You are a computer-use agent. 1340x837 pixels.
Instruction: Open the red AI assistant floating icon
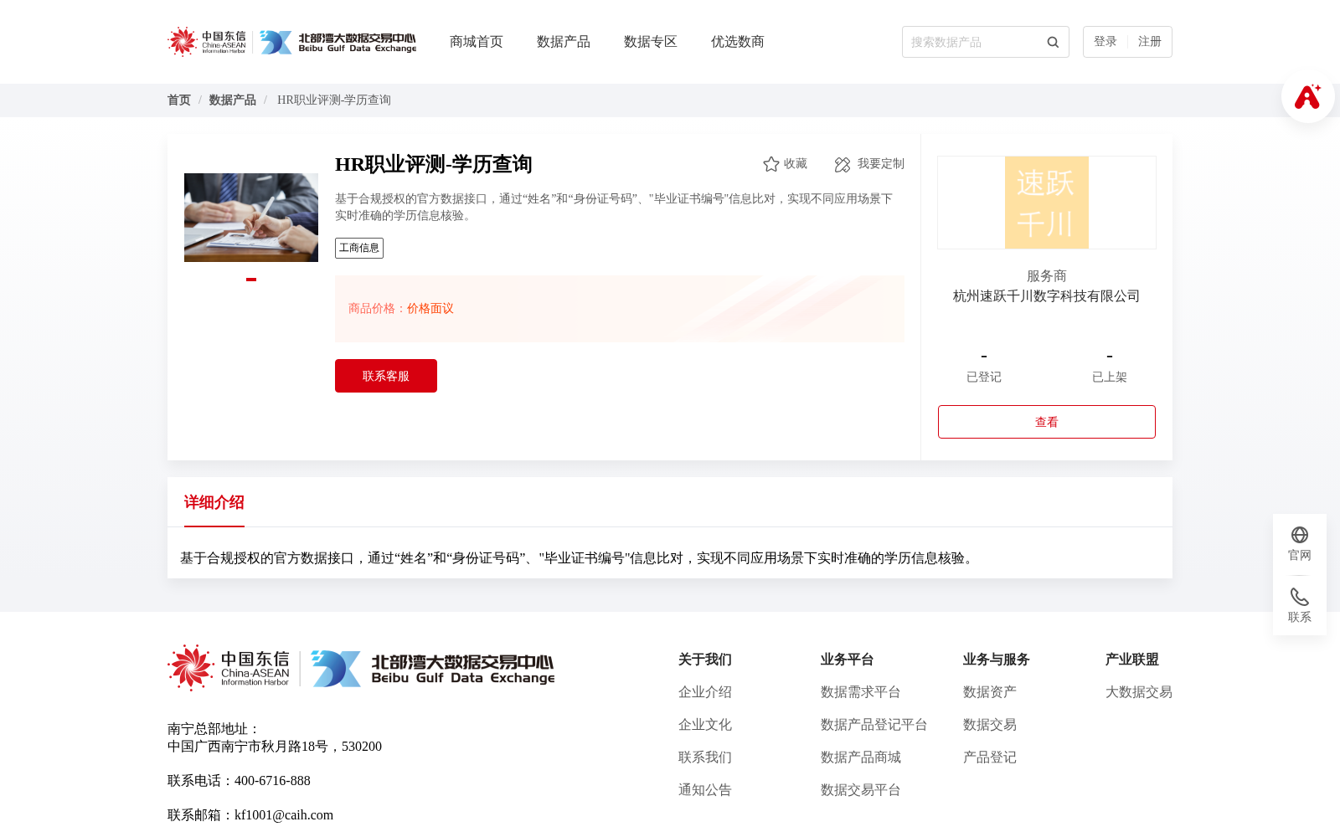[1307, 96]
